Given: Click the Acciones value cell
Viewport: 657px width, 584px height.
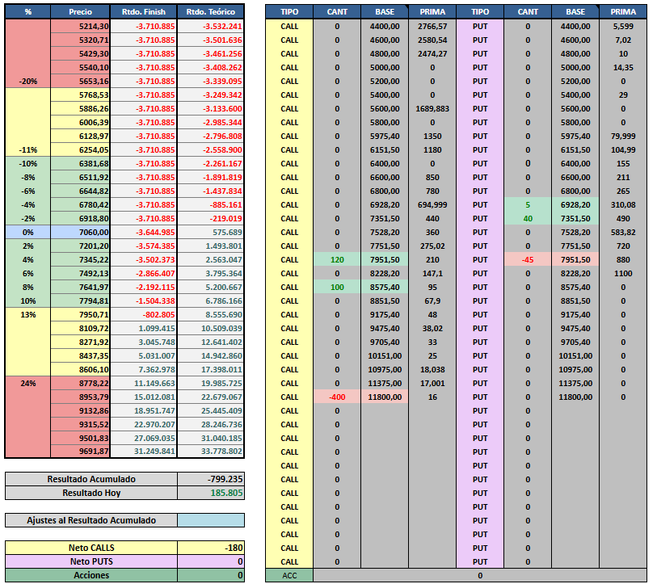Looking at the screenshot, I should (x=211, y=575).
